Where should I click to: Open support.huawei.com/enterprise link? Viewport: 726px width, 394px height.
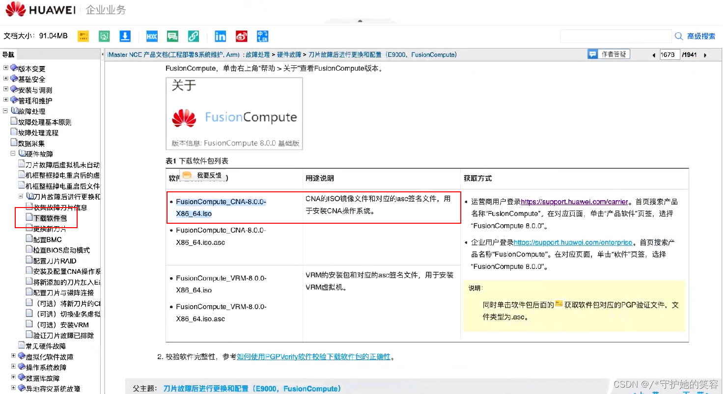573,242
